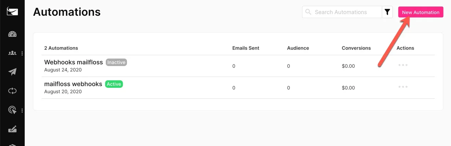Open the mailfloss webhooks automation

[73, 84]
